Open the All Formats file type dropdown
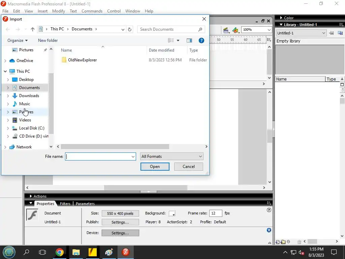The width and height of the screenshot is (345, 259). point(171,156)
